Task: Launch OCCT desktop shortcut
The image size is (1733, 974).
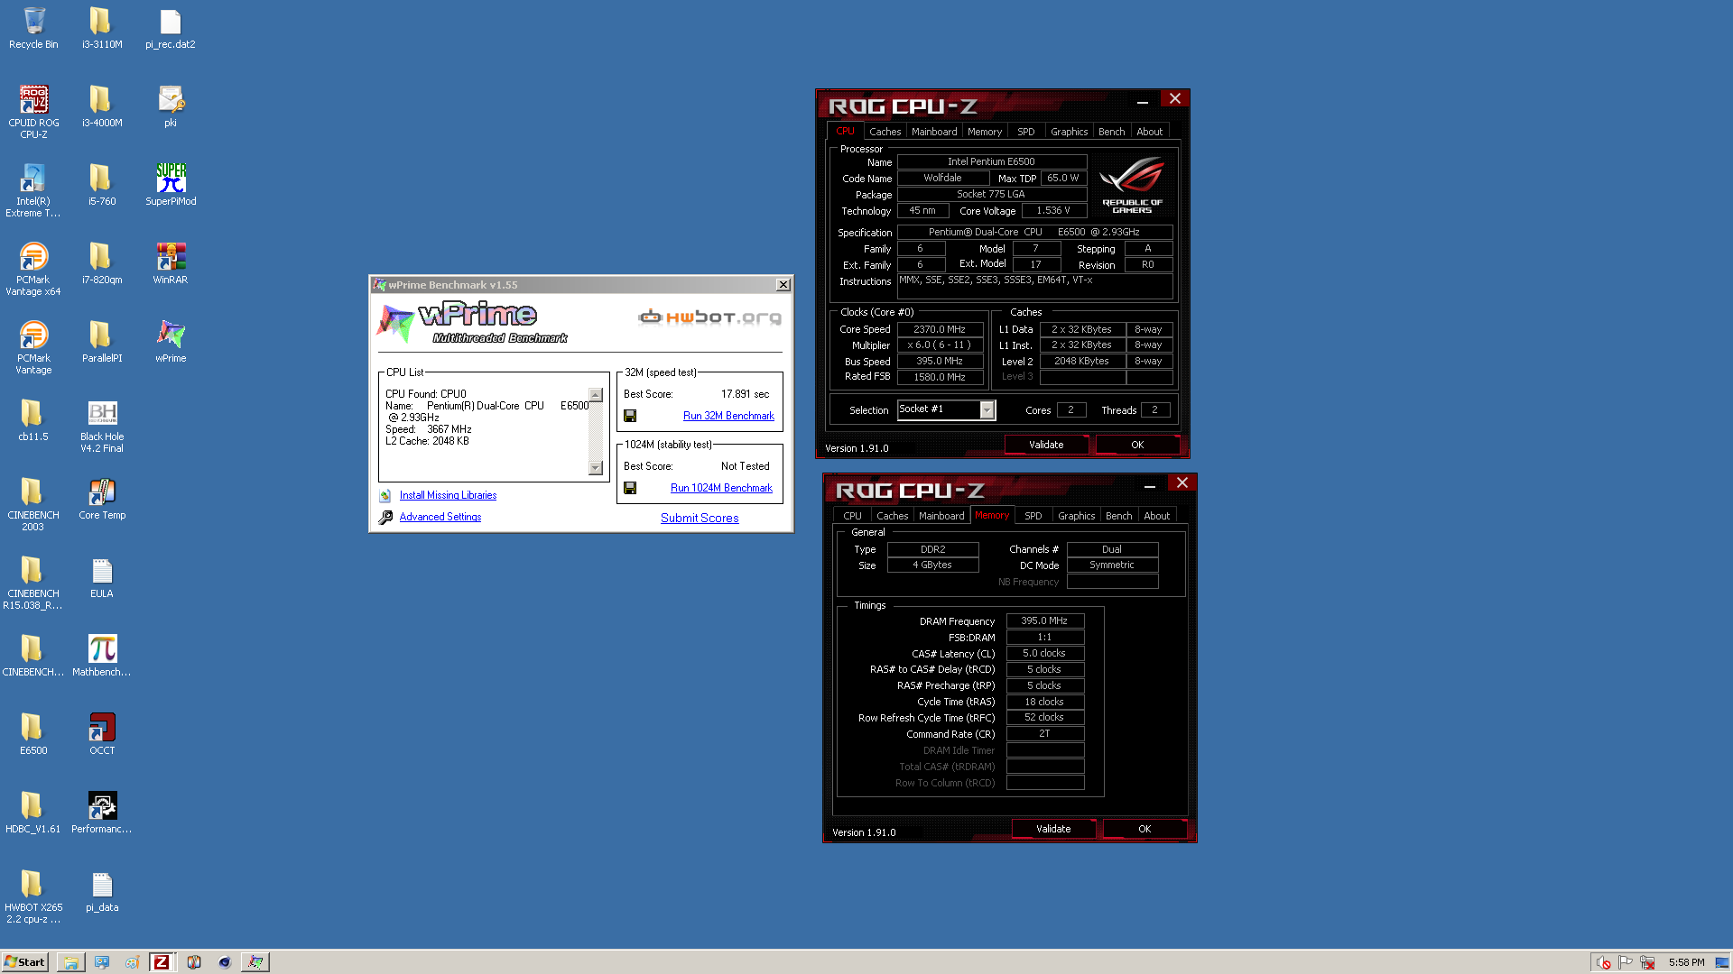Action: click(x=102, y=734)
